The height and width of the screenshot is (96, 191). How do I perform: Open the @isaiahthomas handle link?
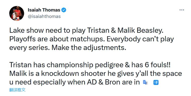click(44, 16)
